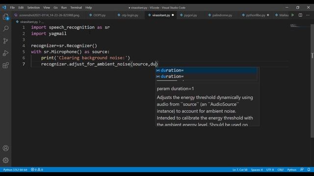Click 'param duration=1' in suggestion docs
Viewport: 314px width, 176px height.
pos(175,88)
